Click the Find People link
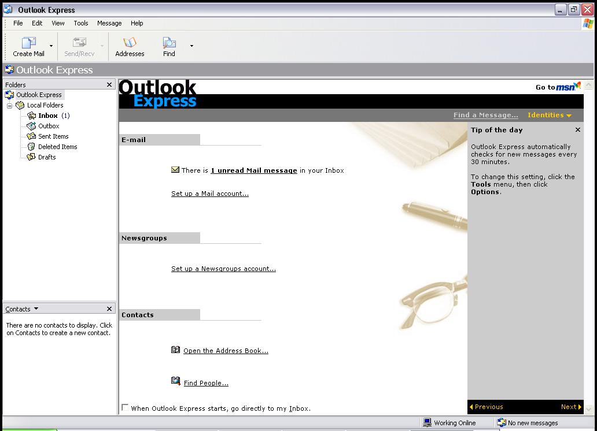The image size is (597, 431). click(x=206, y=383)
